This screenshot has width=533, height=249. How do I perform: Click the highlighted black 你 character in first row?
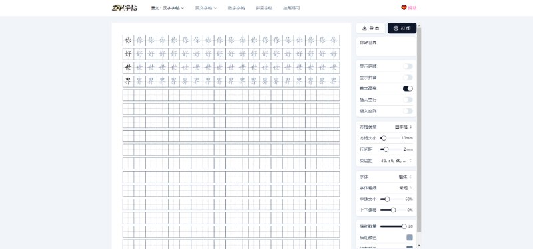coord(128,41)
